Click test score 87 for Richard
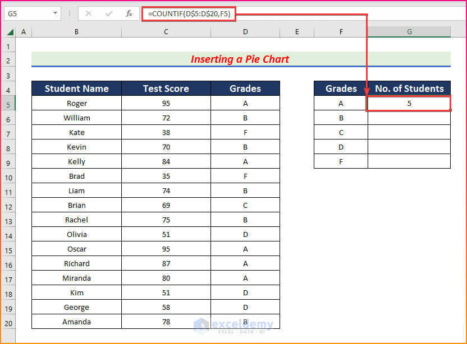The image size is (467, 344). tap(166, 263)
